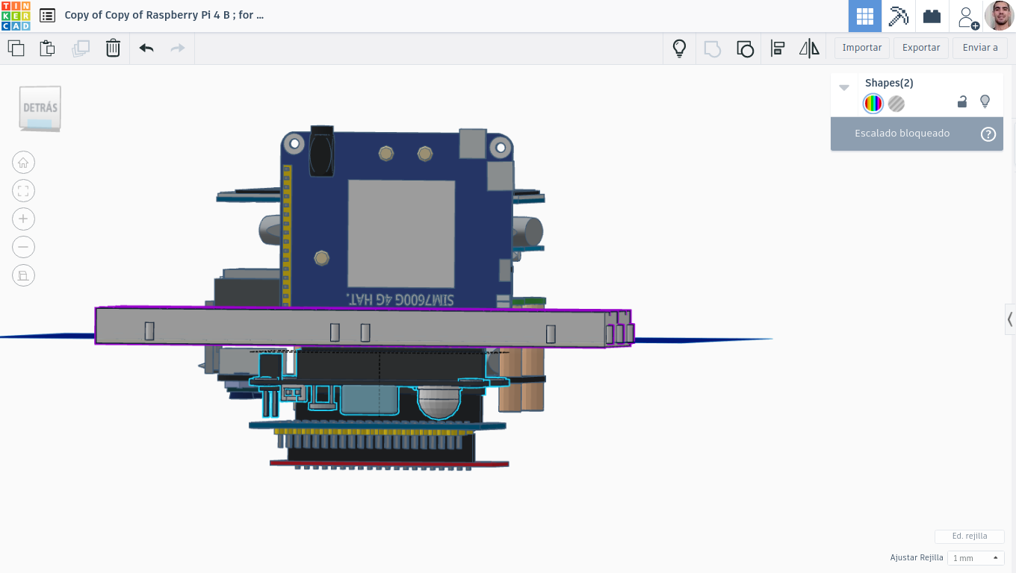Click the Shapes(2) panel title

pyautogui.click(x=889, y=83)
